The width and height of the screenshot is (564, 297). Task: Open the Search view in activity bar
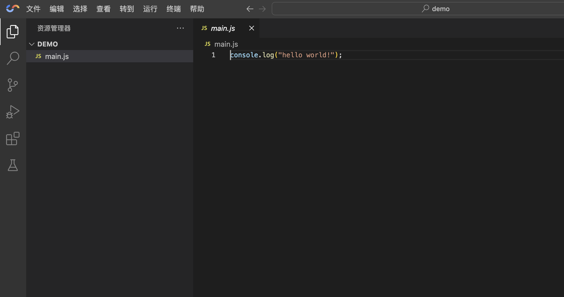(x=13, y=58)
